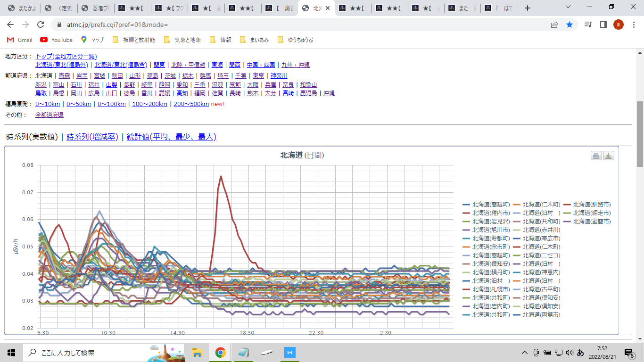Open the 全都道府県 link

pos(50,115)
